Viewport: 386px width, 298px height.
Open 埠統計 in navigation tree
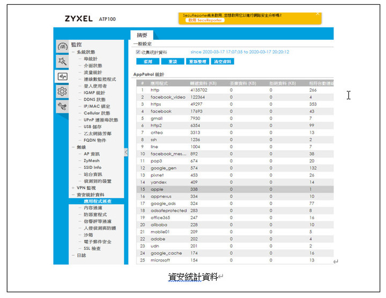pyautogui.click(x=91, y=59)
